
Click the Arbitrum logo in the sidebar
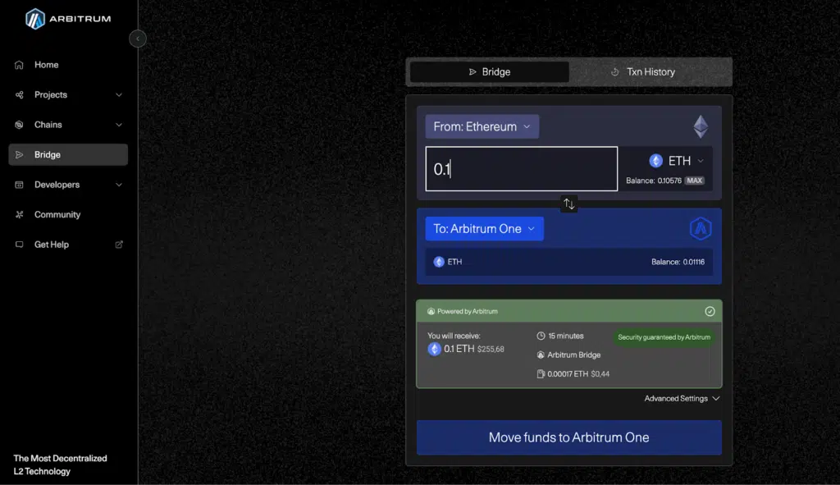pyautogui.click(x=68, y=19)
